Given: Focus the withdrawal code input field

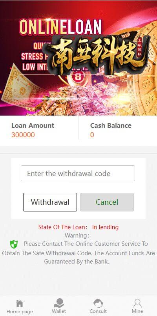Looking at the screenshot, I should pyautogui.click(x=78, y=173).
